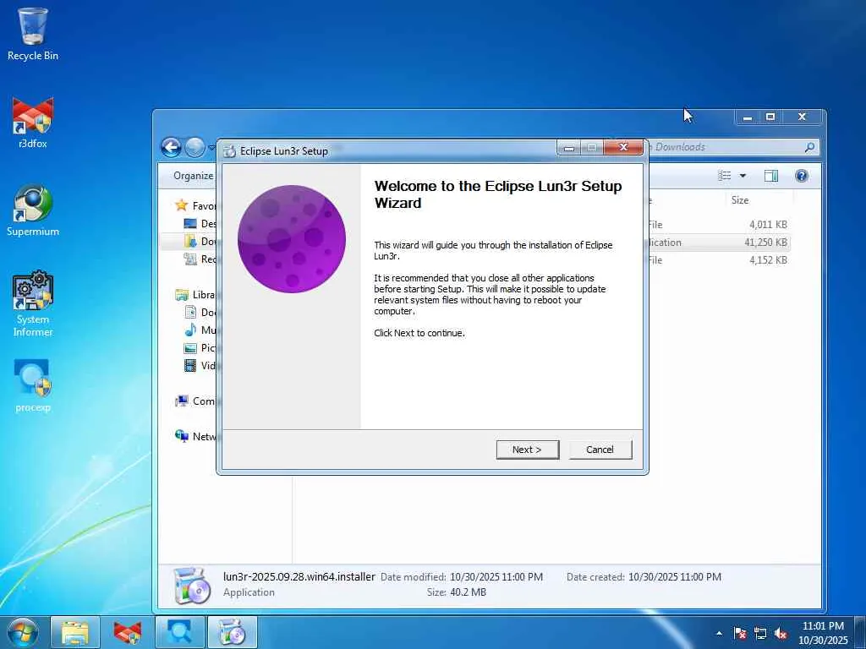Click Next to continue setup
866x649 pixels.
[528, 450]
